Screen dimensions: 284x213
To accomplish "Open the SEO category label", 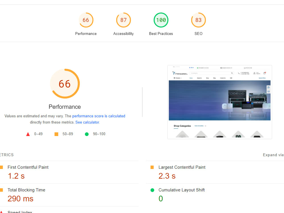I will click(198, 34).
